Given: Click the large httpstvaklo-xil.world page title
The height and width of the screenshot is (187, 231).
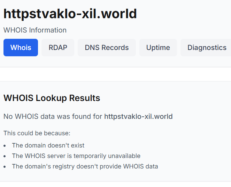Looking at the screenshot, I should pyautogui.click(x=70, y=14).
